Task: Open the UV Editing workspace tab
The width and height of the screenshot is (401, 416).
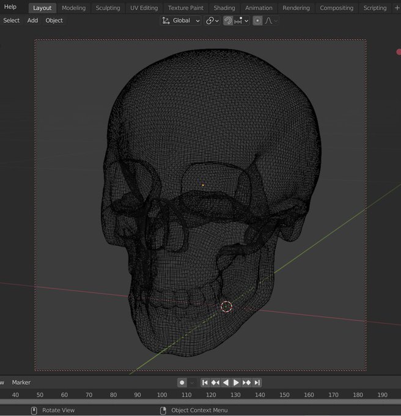Action: [144, 8]
